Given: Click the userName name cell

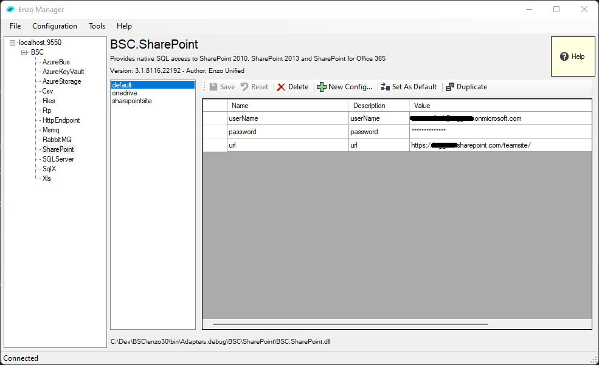Looking at the screenshot, I should tap(288, 118).
